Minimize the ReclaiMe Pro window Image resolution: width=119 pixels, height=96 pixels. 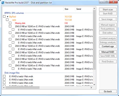(102, 2)
